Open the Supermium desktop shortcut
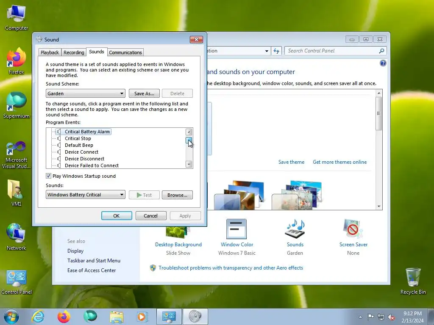This screenshot has width=434, height=325. click(17, 105)
